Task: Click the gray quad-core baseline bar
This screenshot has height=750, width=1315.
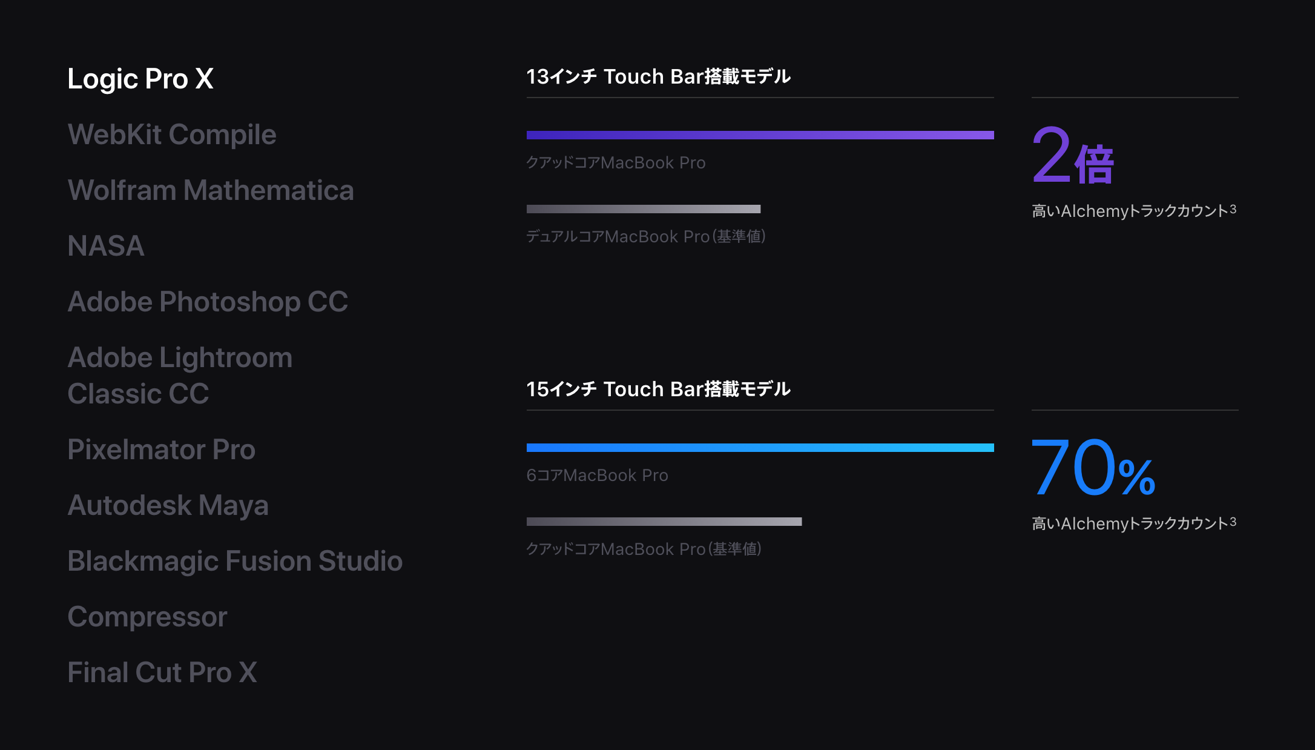Action: [x=664, y=522]
